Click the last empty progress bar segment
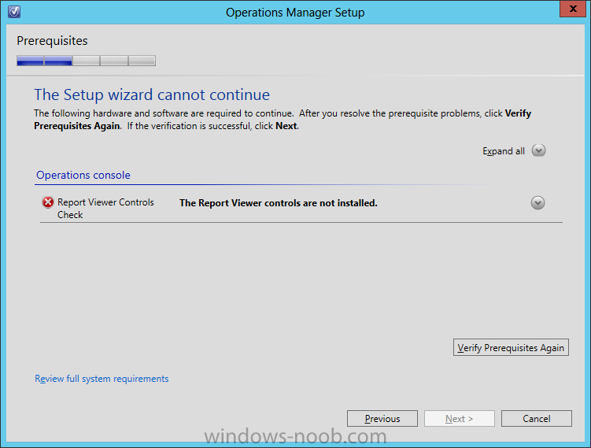The image size is (591, 448). 142,61
